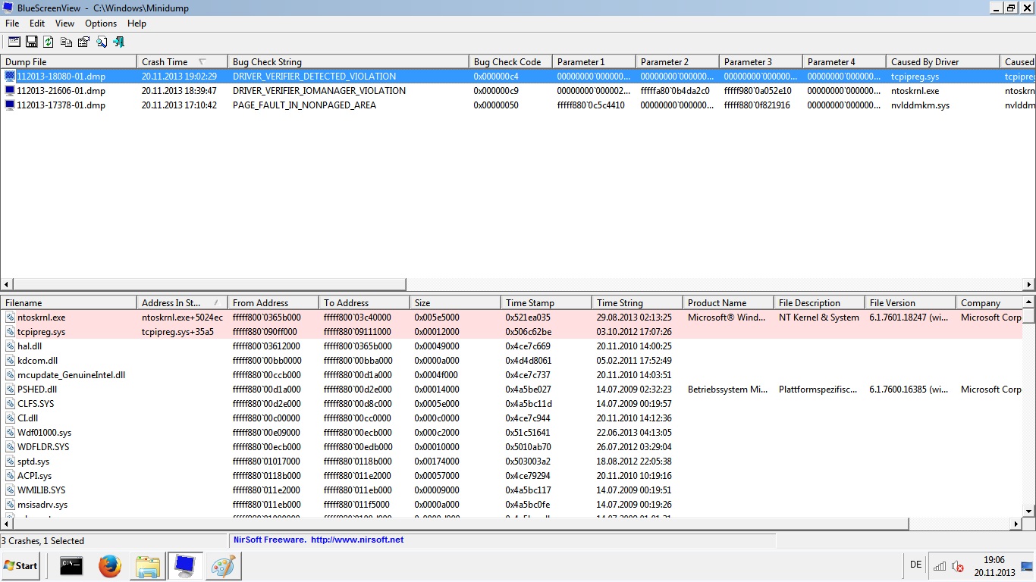The width and height of the screenshot is (1036, 582).
Task: Select the DRIVER_VERIFIER_IOMANAGER_VIOLATION crash row
Action: 518,91
